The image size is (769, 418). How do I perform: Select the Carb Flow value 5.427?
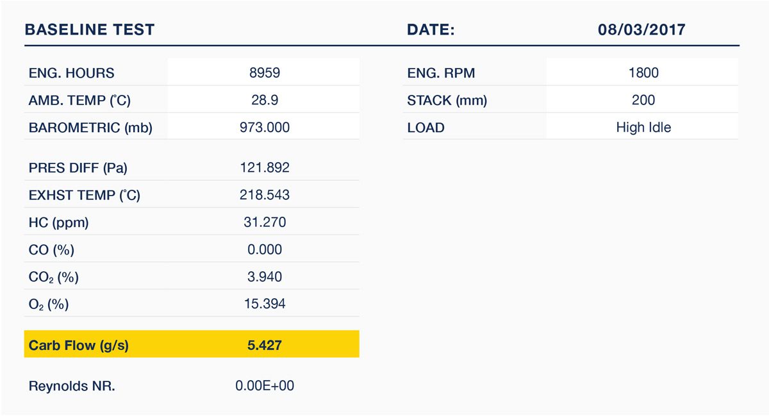pos(264,346)
